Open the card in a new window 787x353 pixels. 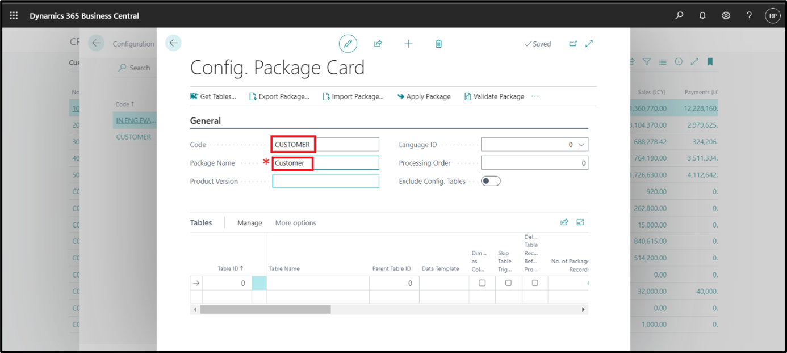[x=572, y=44]
